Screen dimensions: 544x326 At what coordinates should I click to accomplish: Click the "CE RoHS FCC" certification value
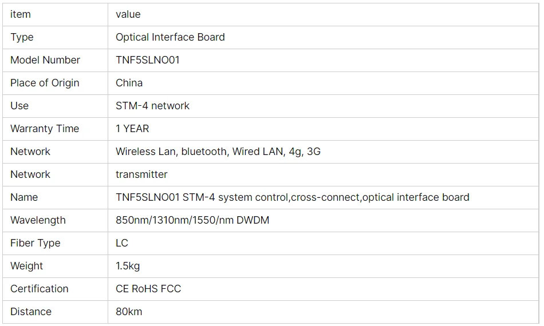[x=148, y=289]
